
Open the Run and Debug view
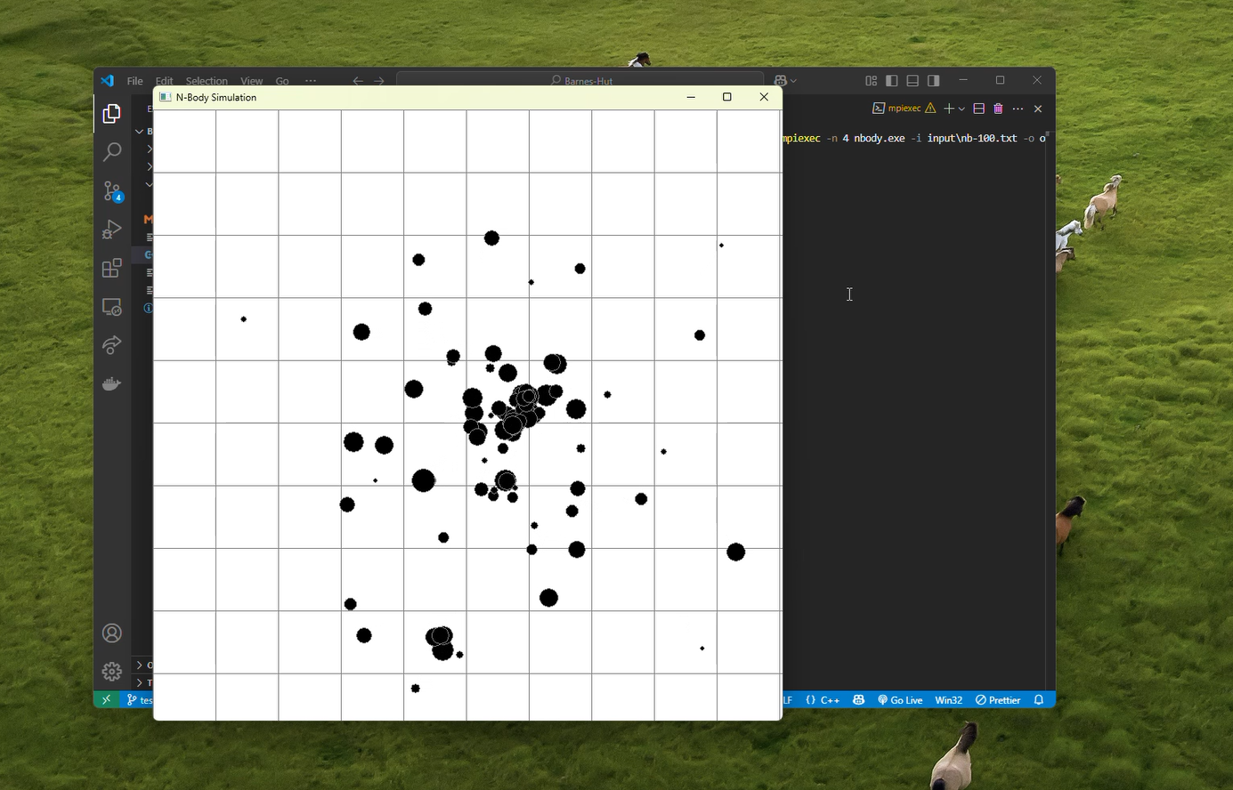pyautogui.click(x=111, y=230)
